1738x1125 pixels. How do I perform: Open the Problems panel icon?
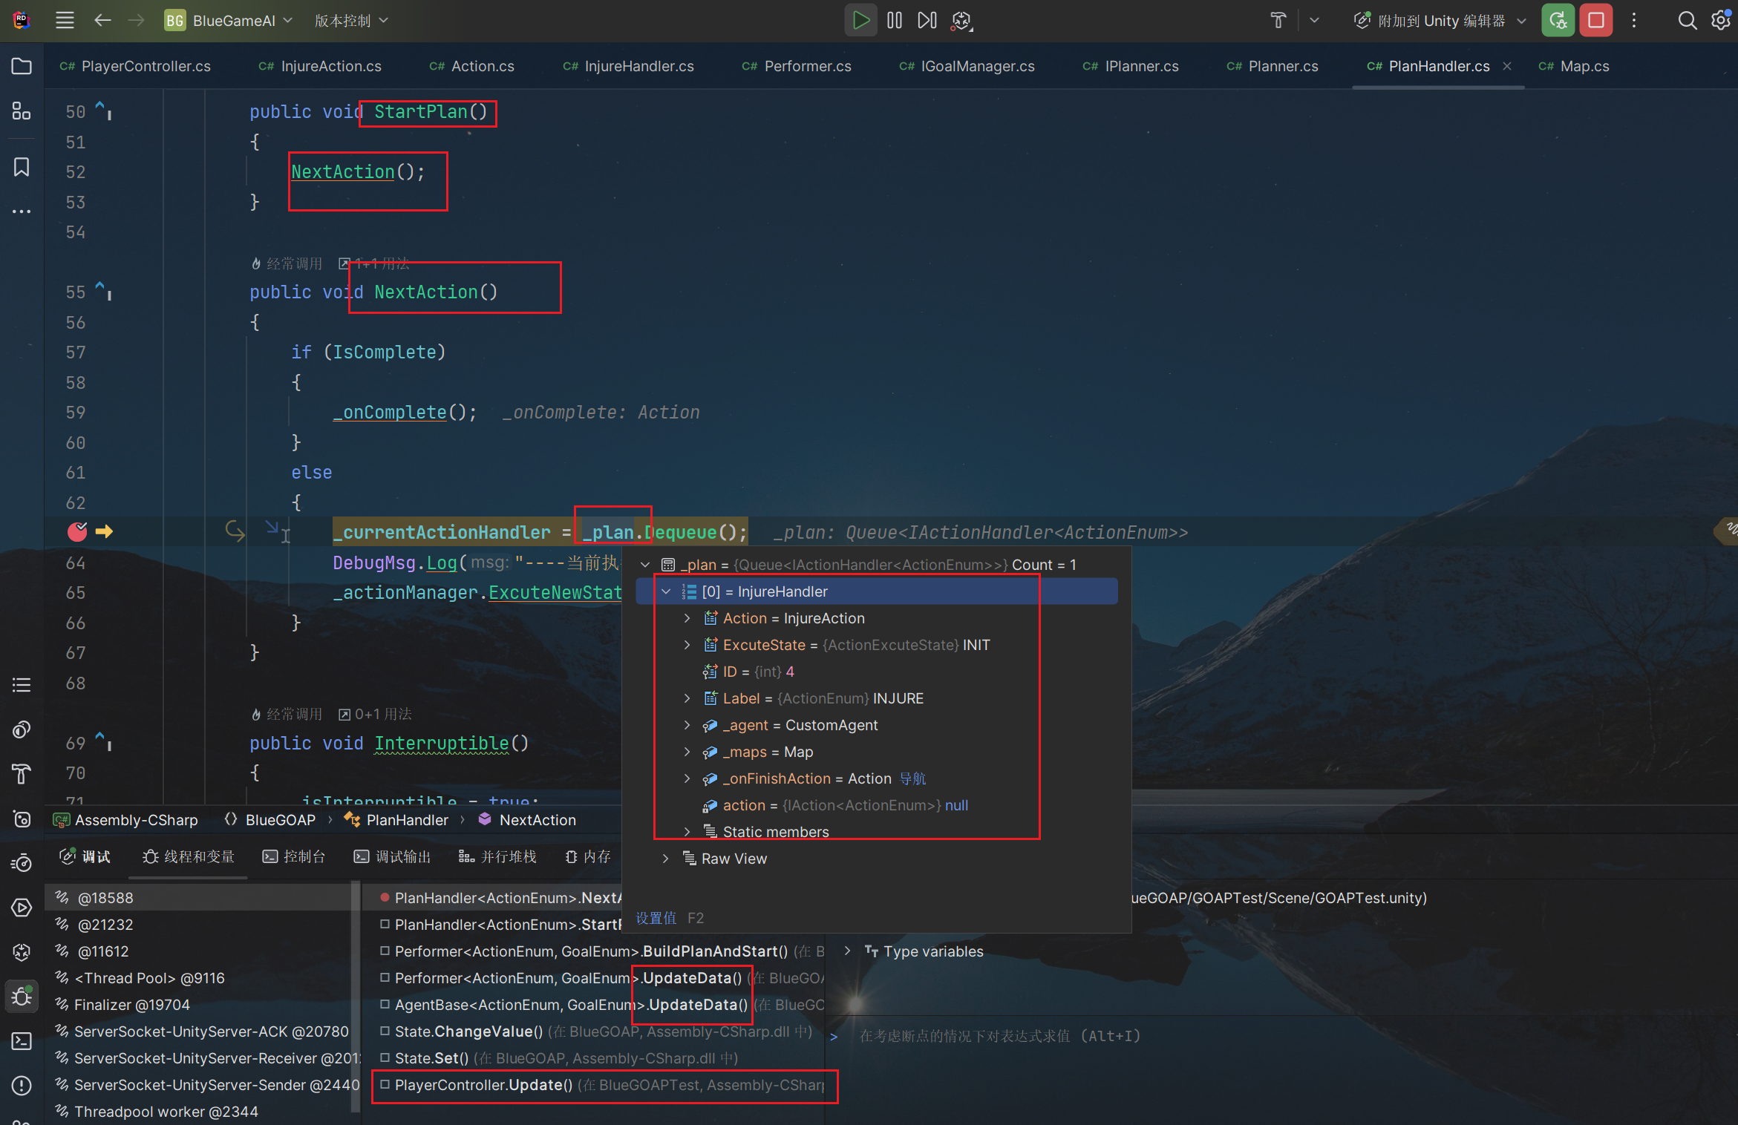click(x=22, y=1085)
